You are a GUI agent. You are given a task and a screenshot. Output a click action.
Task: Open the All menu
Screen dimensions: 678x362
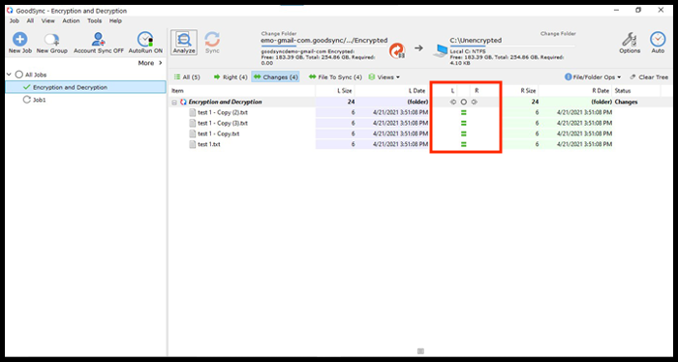click(x=30, y=20)
